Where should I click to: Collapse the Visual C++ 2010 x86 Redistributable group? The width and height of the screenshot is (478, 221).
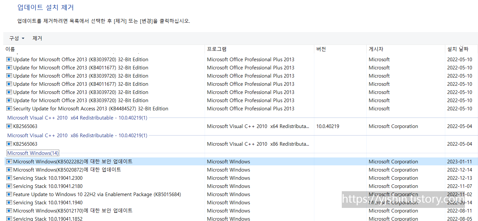[77, 136]
